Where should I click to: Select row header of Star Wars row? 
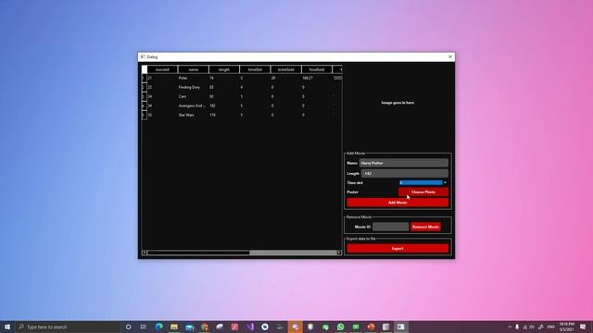145,115
